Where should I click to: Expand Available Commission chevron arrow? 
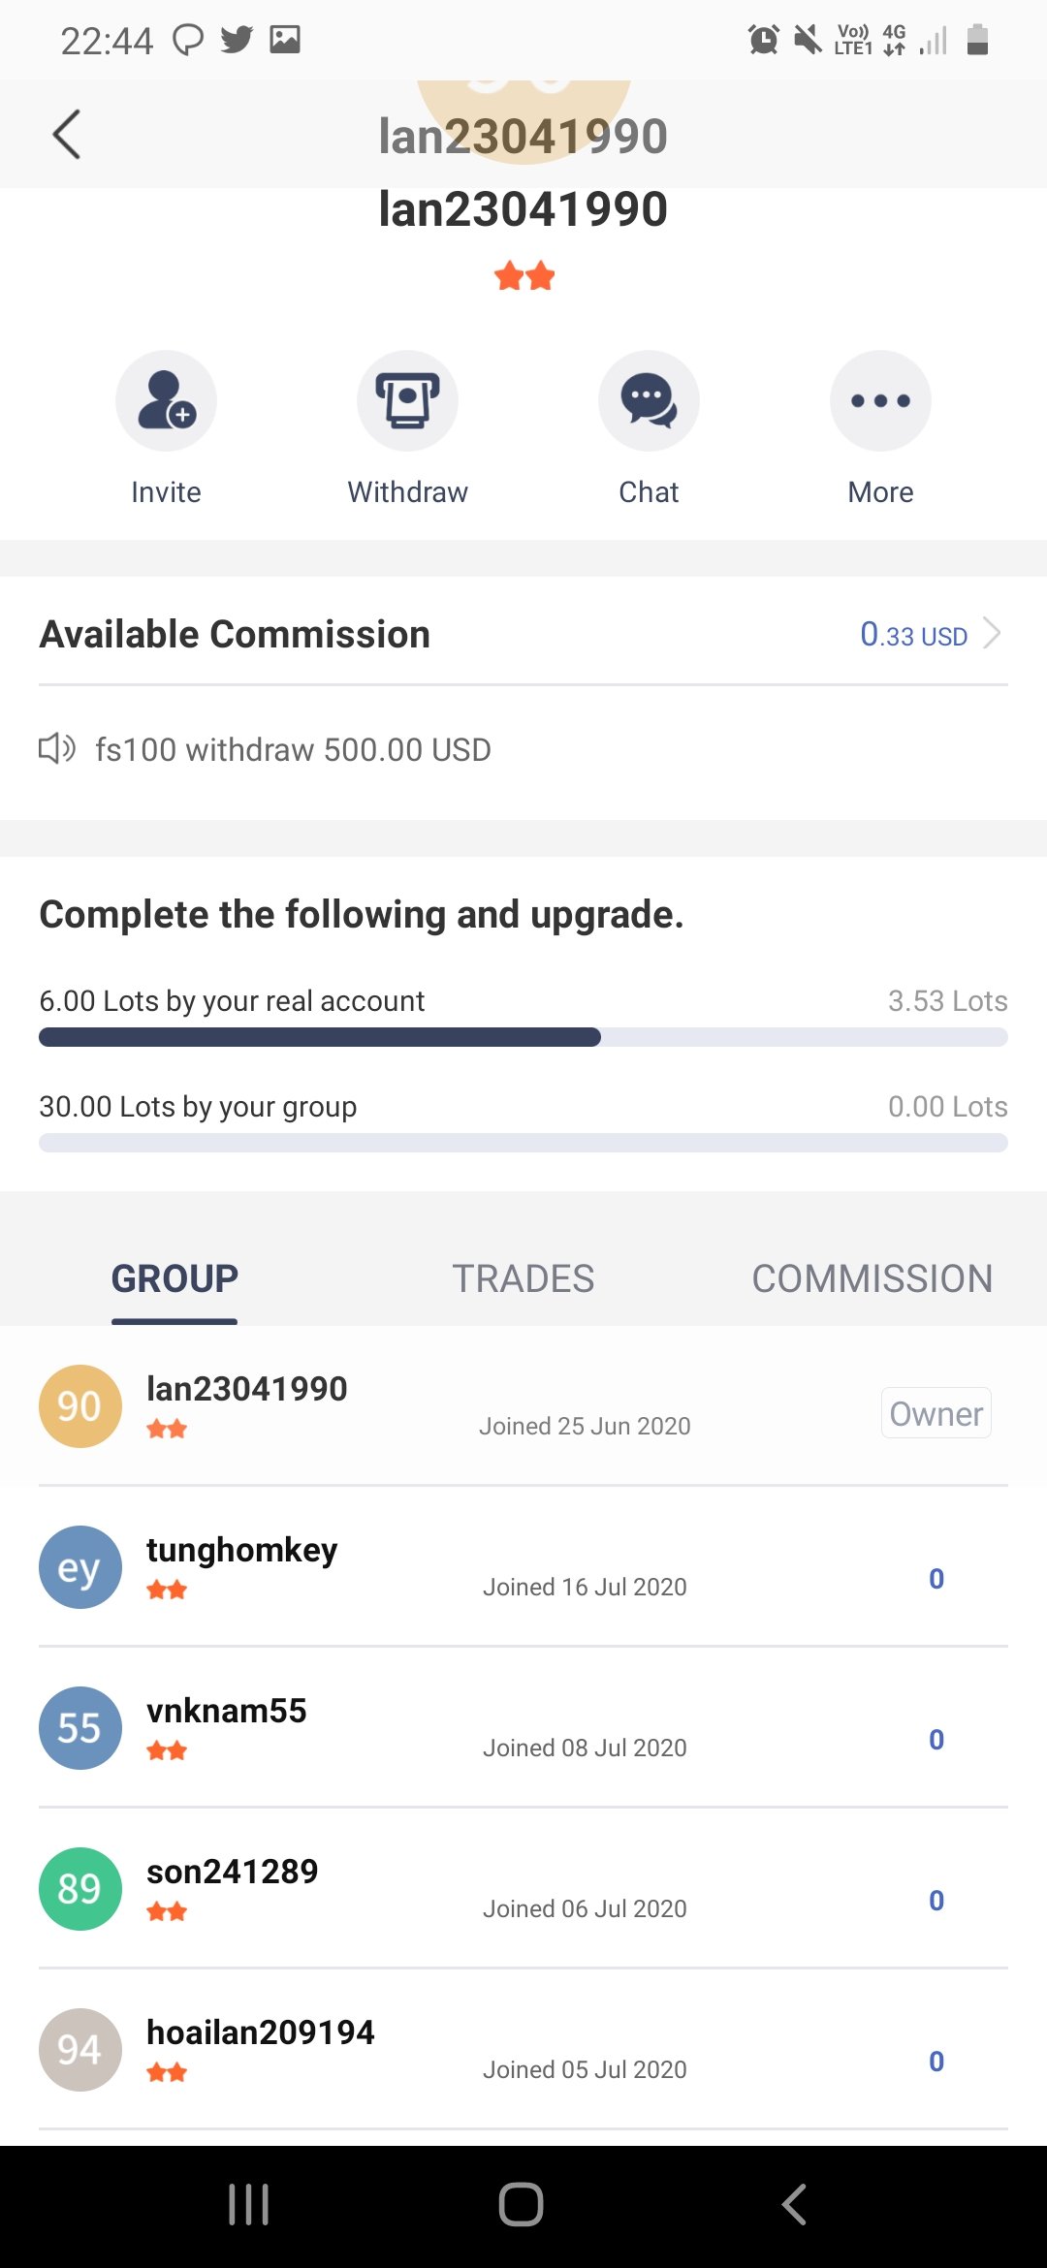click(992, 633)
